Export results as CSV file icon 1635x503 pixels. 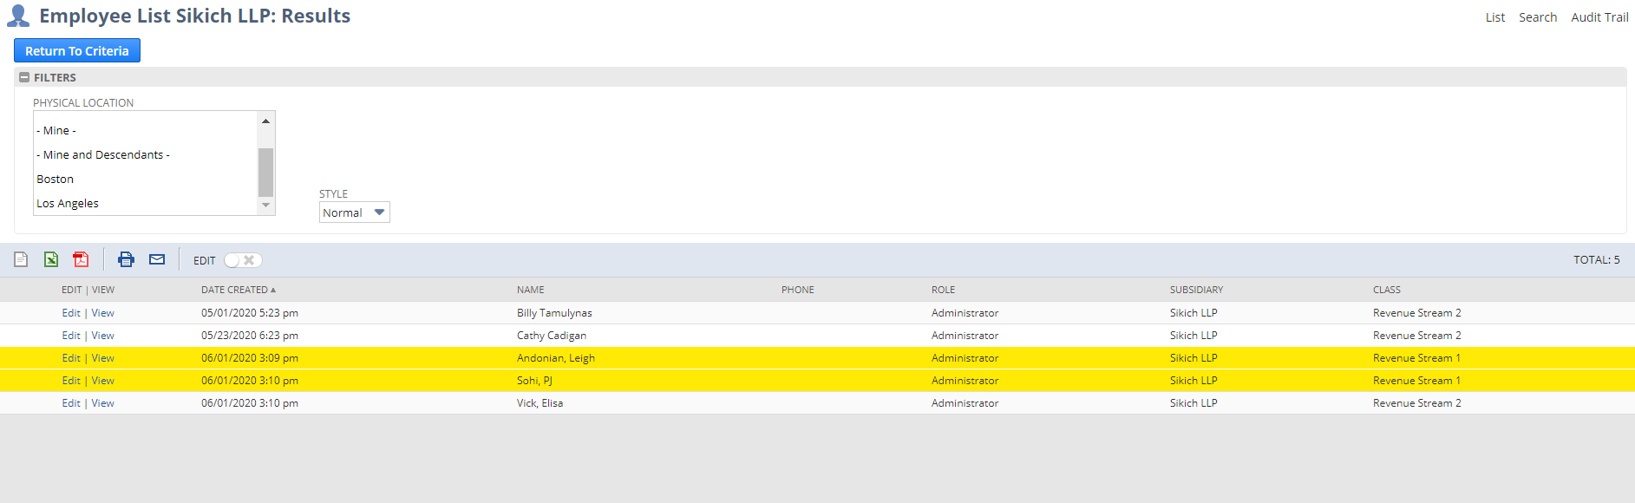tap(21, 259)
